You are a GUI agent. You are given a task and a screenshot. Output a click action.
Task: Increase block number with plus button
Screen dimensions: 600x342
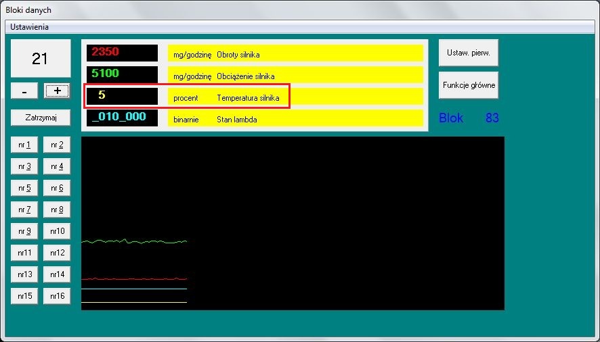[x=57, y=91]
